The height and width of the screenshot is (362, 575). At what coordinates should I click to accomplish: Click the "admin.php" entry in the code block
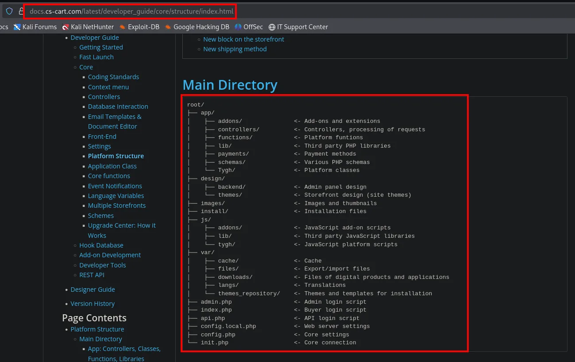[216, 302]
